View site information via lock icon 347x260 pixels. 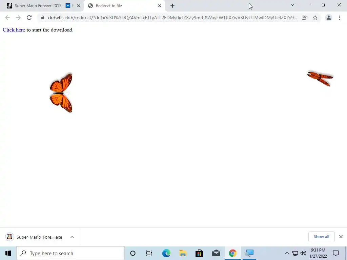[x=43, y=18]
